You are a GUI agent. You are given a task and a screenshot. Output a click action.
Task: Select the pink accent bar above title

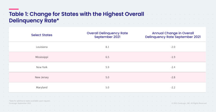[14, 9]
